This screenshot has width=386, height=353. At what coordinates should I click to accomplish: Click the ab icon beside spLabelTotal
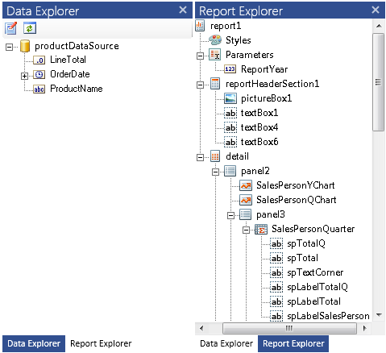coord(276,301)
